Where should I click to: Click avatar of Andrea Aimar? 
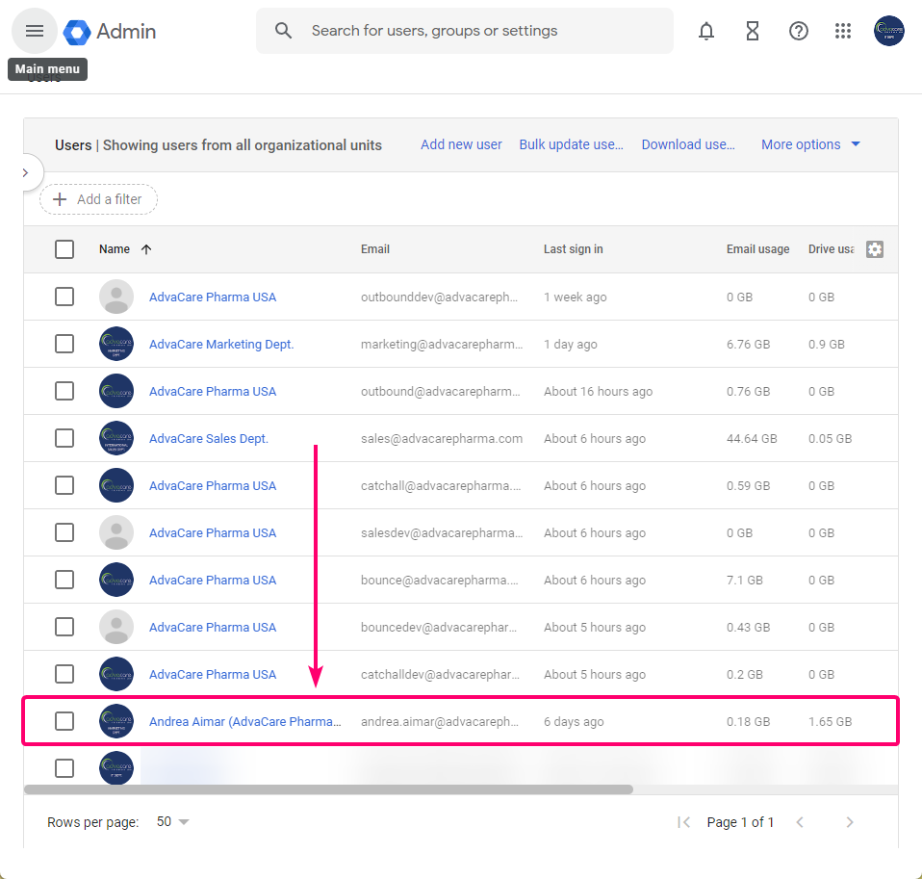116,721
